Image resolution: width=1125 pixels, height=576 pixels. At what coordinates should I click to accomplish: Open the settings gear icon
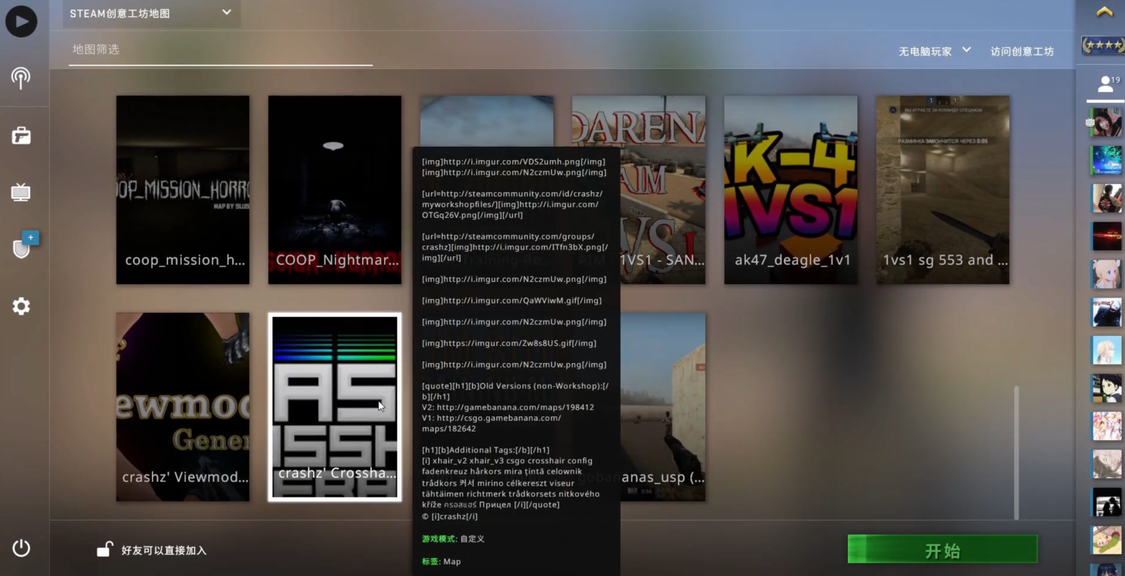click(21, 306)
